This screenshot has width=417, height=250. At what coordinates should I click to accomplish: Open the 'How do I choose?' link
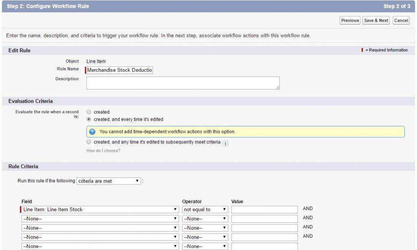[x=103, y=151]
